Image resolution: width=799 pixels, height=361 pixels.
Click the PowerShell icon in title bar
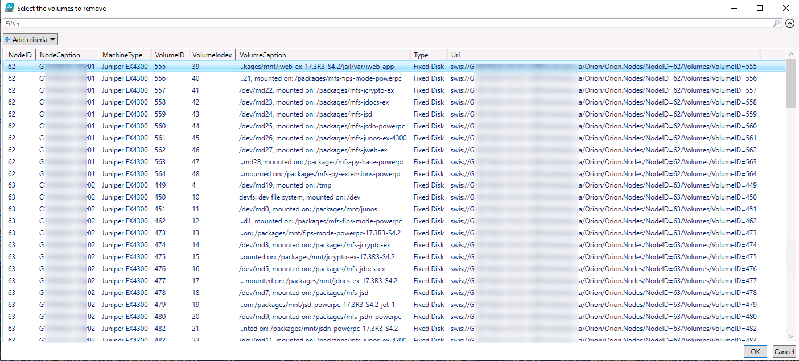pyautogui.click(x=10, y=8)
